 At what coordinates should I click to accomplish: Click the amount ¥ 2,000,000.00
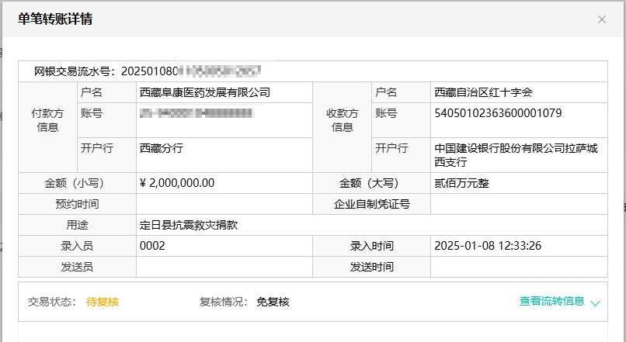pyautogui.click(x=177, y=183)
